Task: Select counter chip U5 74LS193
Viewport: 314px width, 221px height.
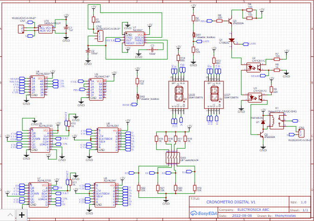Action: tap(40, 140)
